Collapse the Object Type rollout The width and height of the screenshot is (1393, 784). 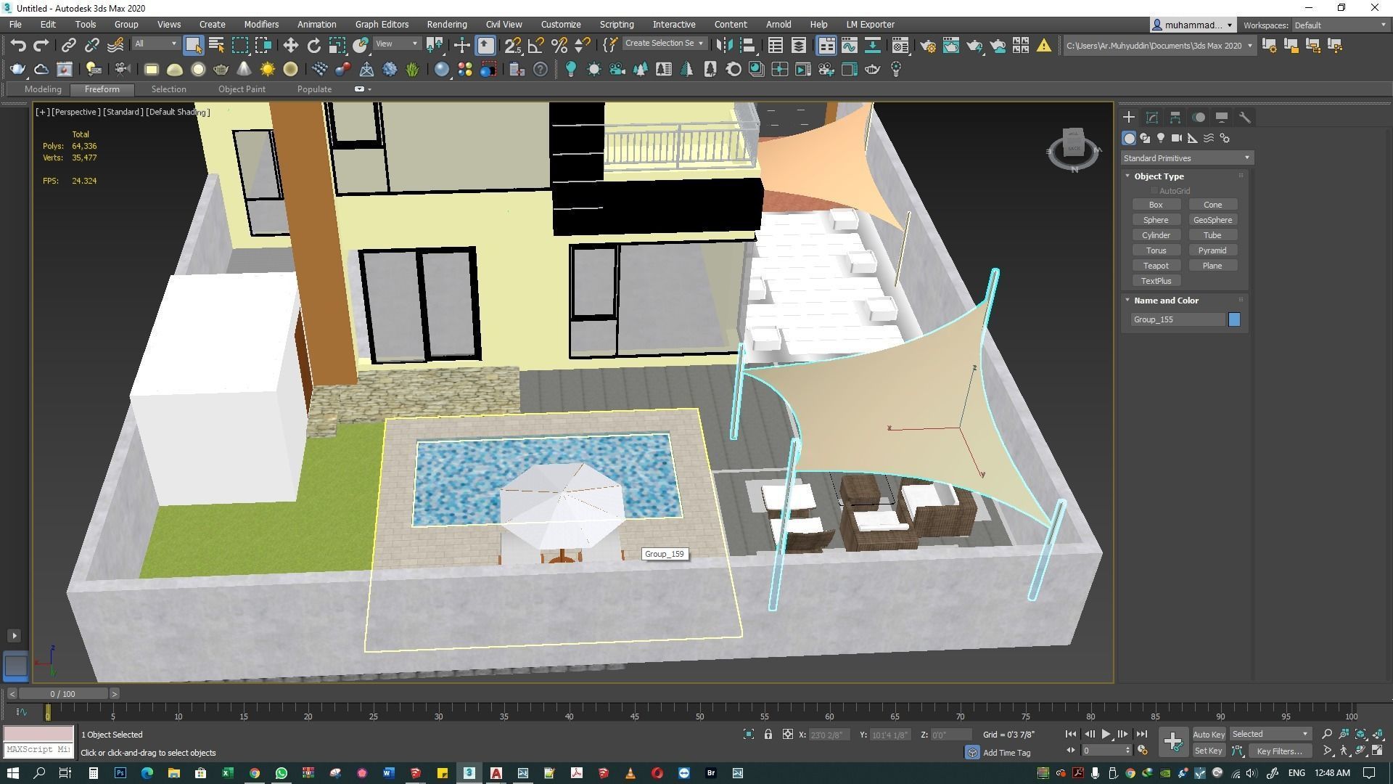[x=1159, y=176]
